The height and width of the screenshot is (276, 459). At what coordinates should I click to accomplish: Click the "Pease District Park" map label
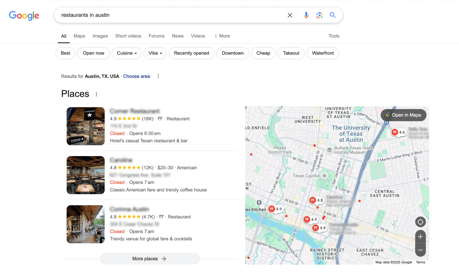[280, 150]
